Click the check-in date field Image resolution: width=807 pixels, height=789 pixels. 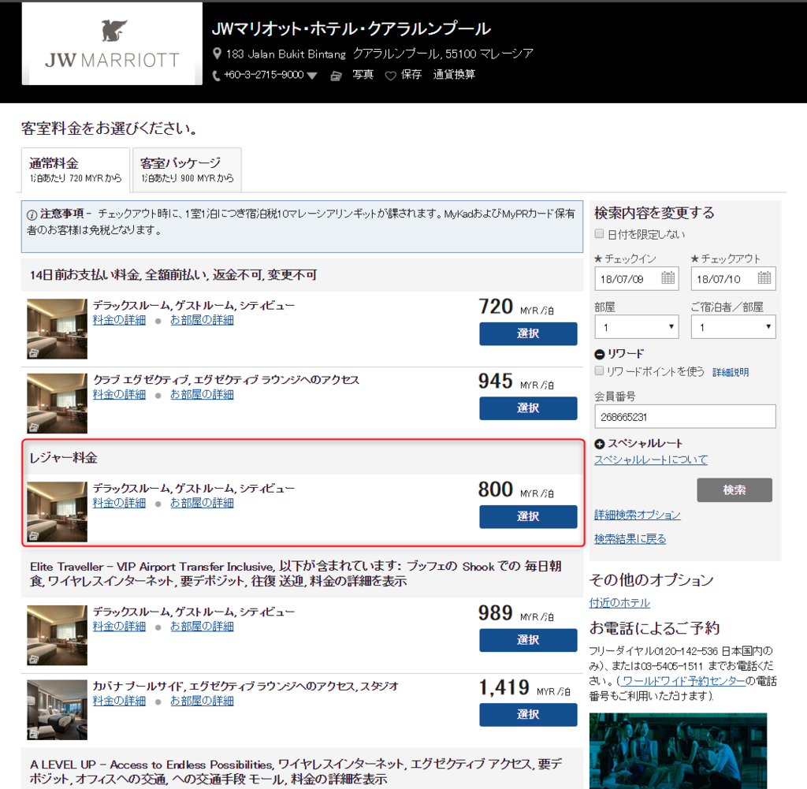point(637,279)
